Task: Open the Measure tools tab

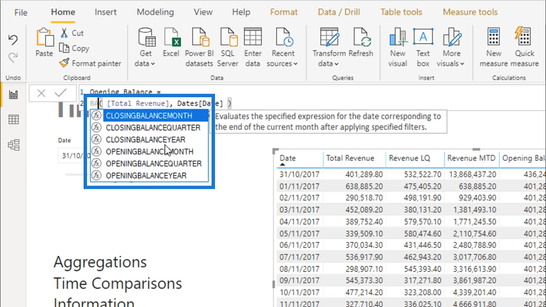Action: coord(470,12)
